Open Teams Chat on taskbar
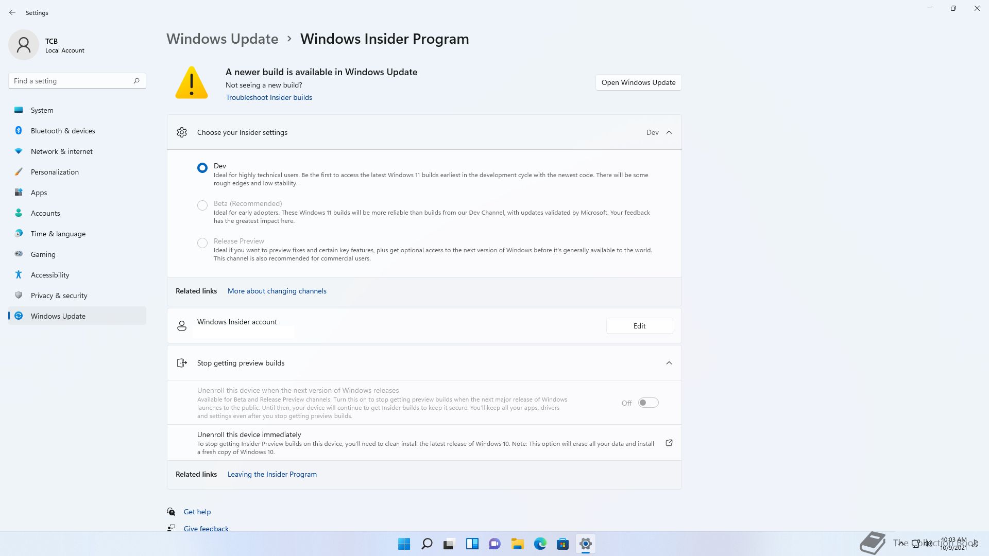 [x=494, y=544]
